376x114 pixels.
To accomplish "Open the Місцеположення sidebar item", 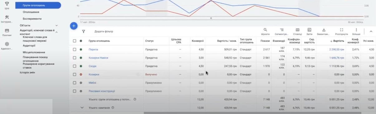I will point(34,52).
